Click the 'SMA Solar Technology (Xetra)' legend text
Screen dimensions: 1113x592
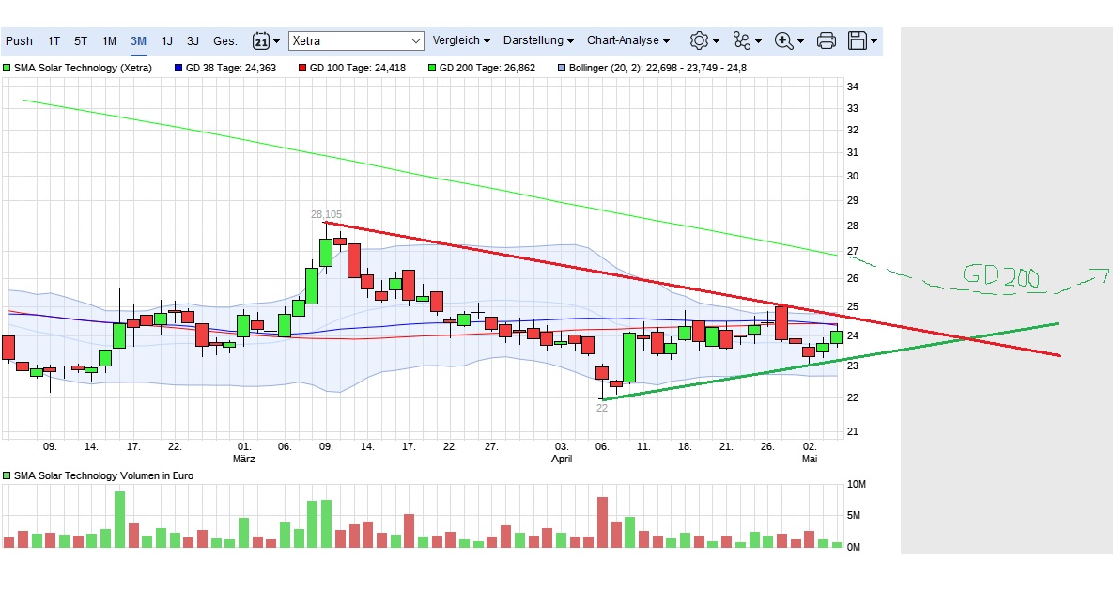83,69
